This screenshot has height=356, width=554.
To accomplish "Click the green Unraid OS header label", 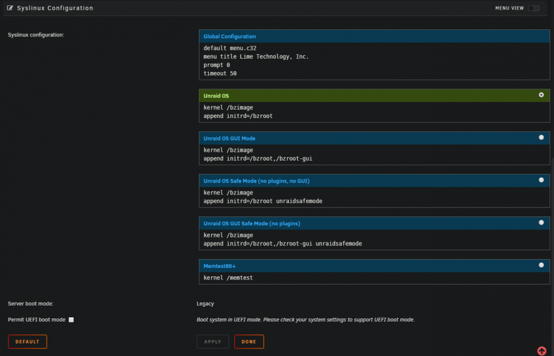I will pyautogui.click(x=216, y=96).
